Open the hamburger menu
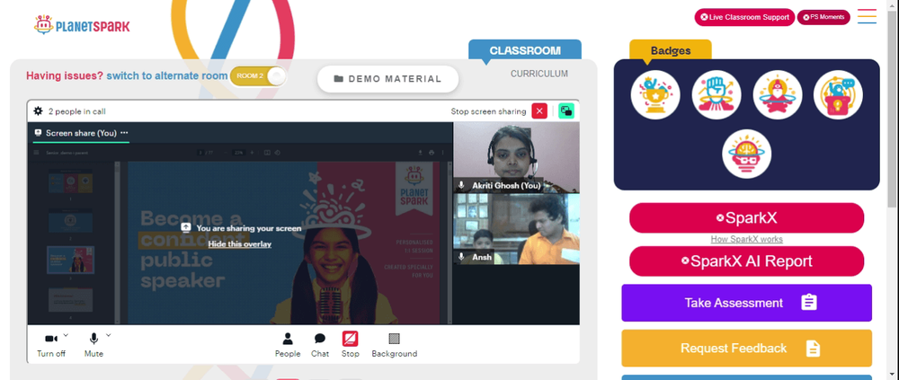Screen dimensions: 899x380 coord(867,16)
